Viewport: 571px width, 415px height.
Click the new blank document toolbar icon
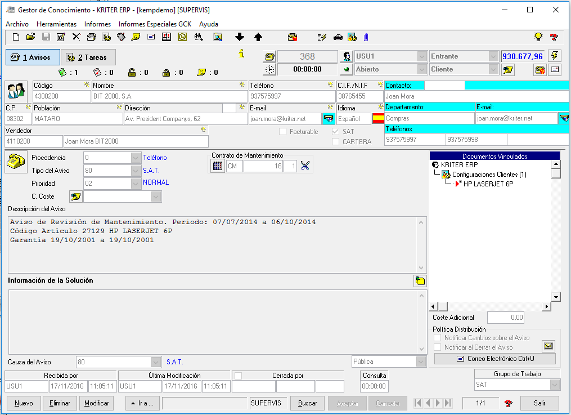(16, 37)
